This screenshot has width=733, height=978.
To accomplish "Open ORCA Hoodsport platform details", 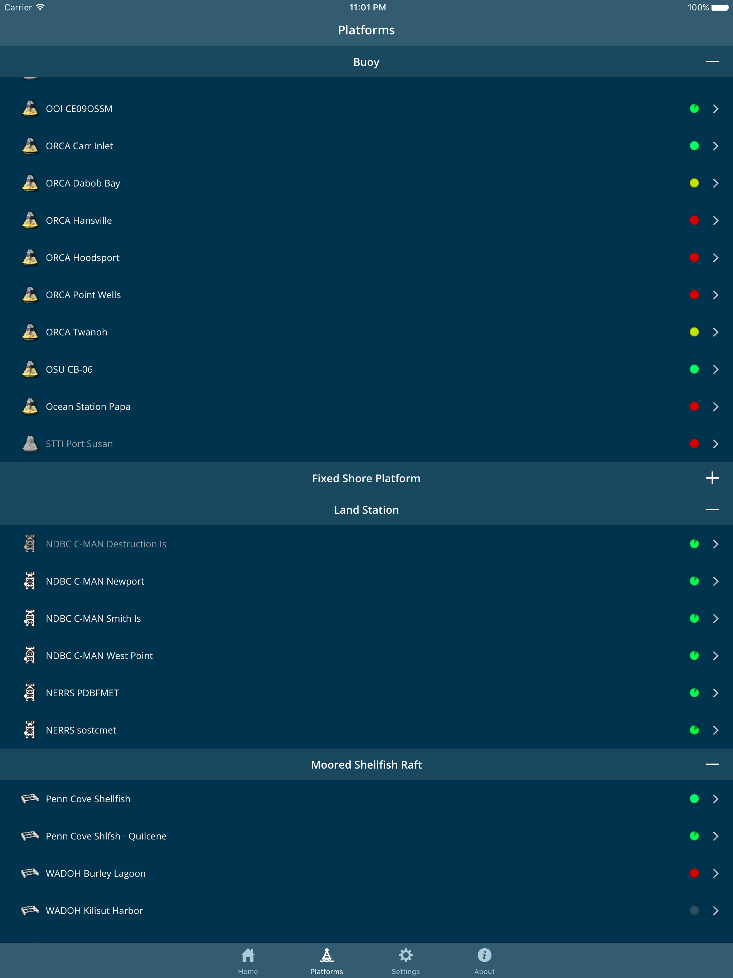I will click(715, 258).
